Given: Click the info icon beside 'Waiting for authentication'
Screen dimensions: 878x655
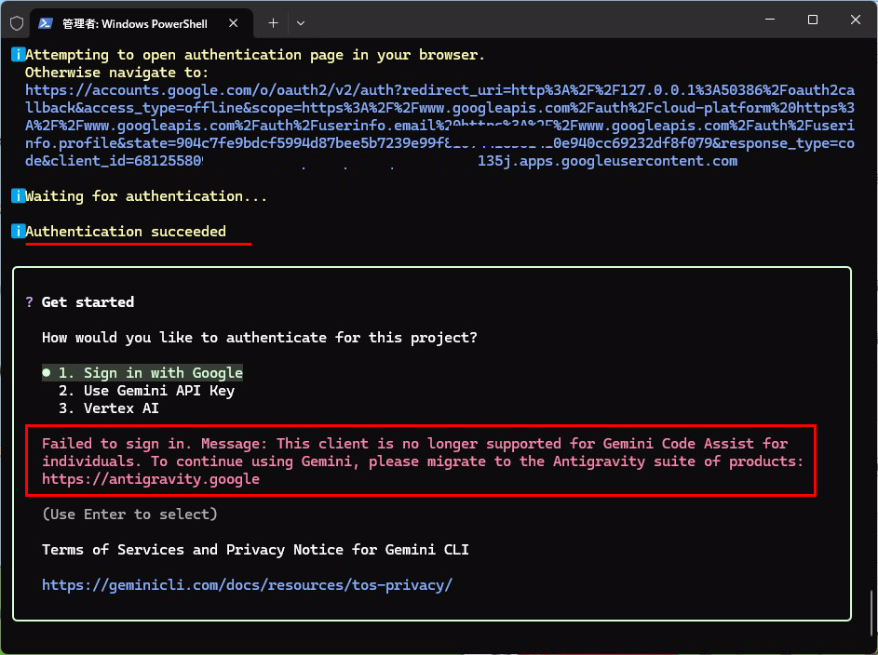Looking at the screenshot, I should (x=18, y=195).
